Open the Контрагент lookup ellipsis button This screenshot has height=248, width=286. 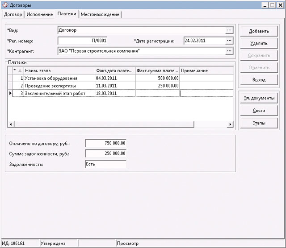click(x=229, y=51)
